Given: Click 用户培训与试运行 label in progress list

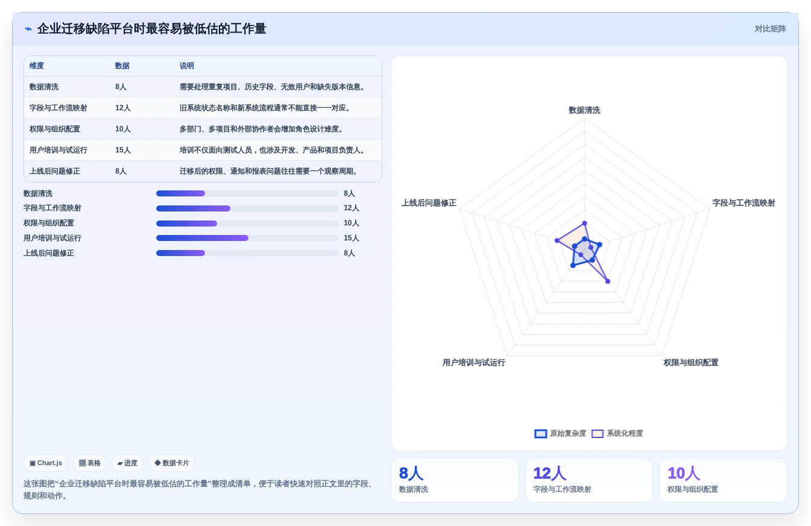Looking at the screenshot, I should [52, 238].
